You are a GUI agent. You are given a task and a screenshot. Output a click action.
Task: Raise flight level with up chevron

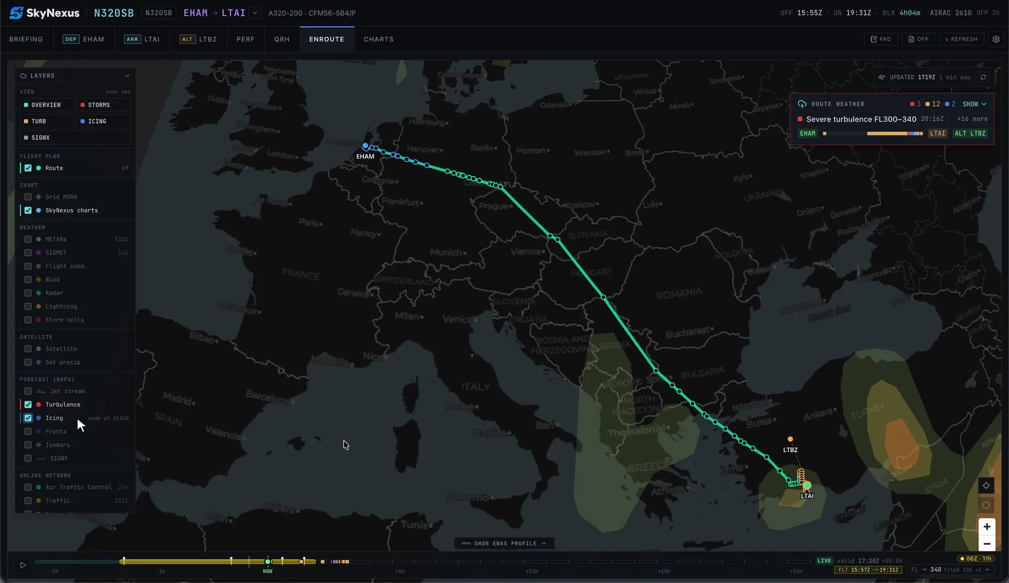click(987, 570)
